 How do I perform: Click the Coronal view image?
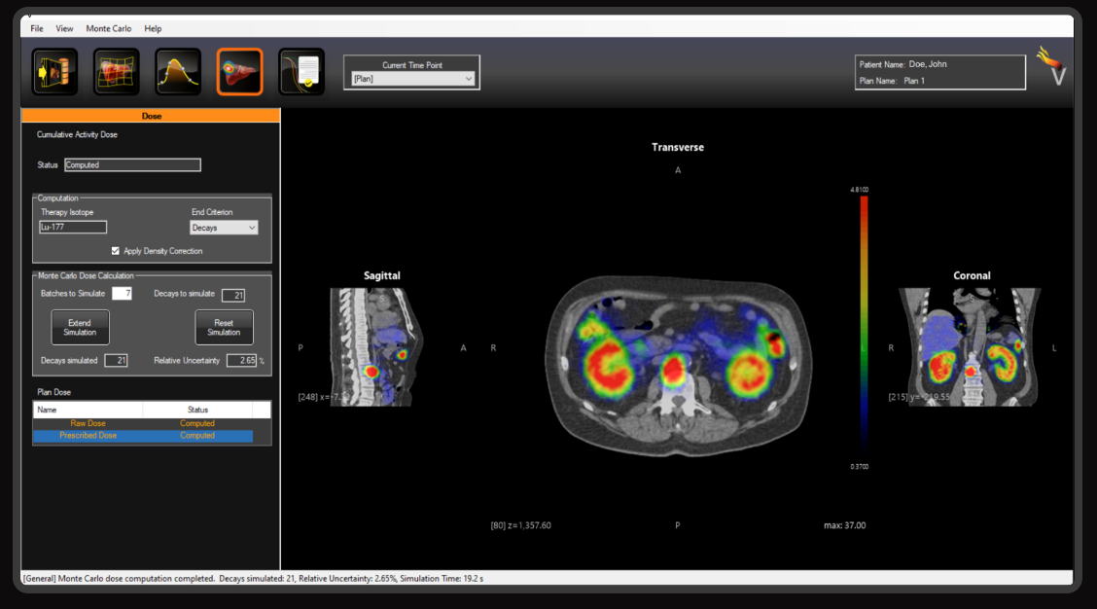coord(970,347)
